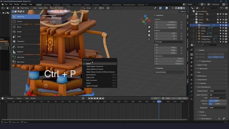The width and height of the screenshot is (229, 129).
Task: Adjust the Max Child Particles slider
Action: coord(216,57)
